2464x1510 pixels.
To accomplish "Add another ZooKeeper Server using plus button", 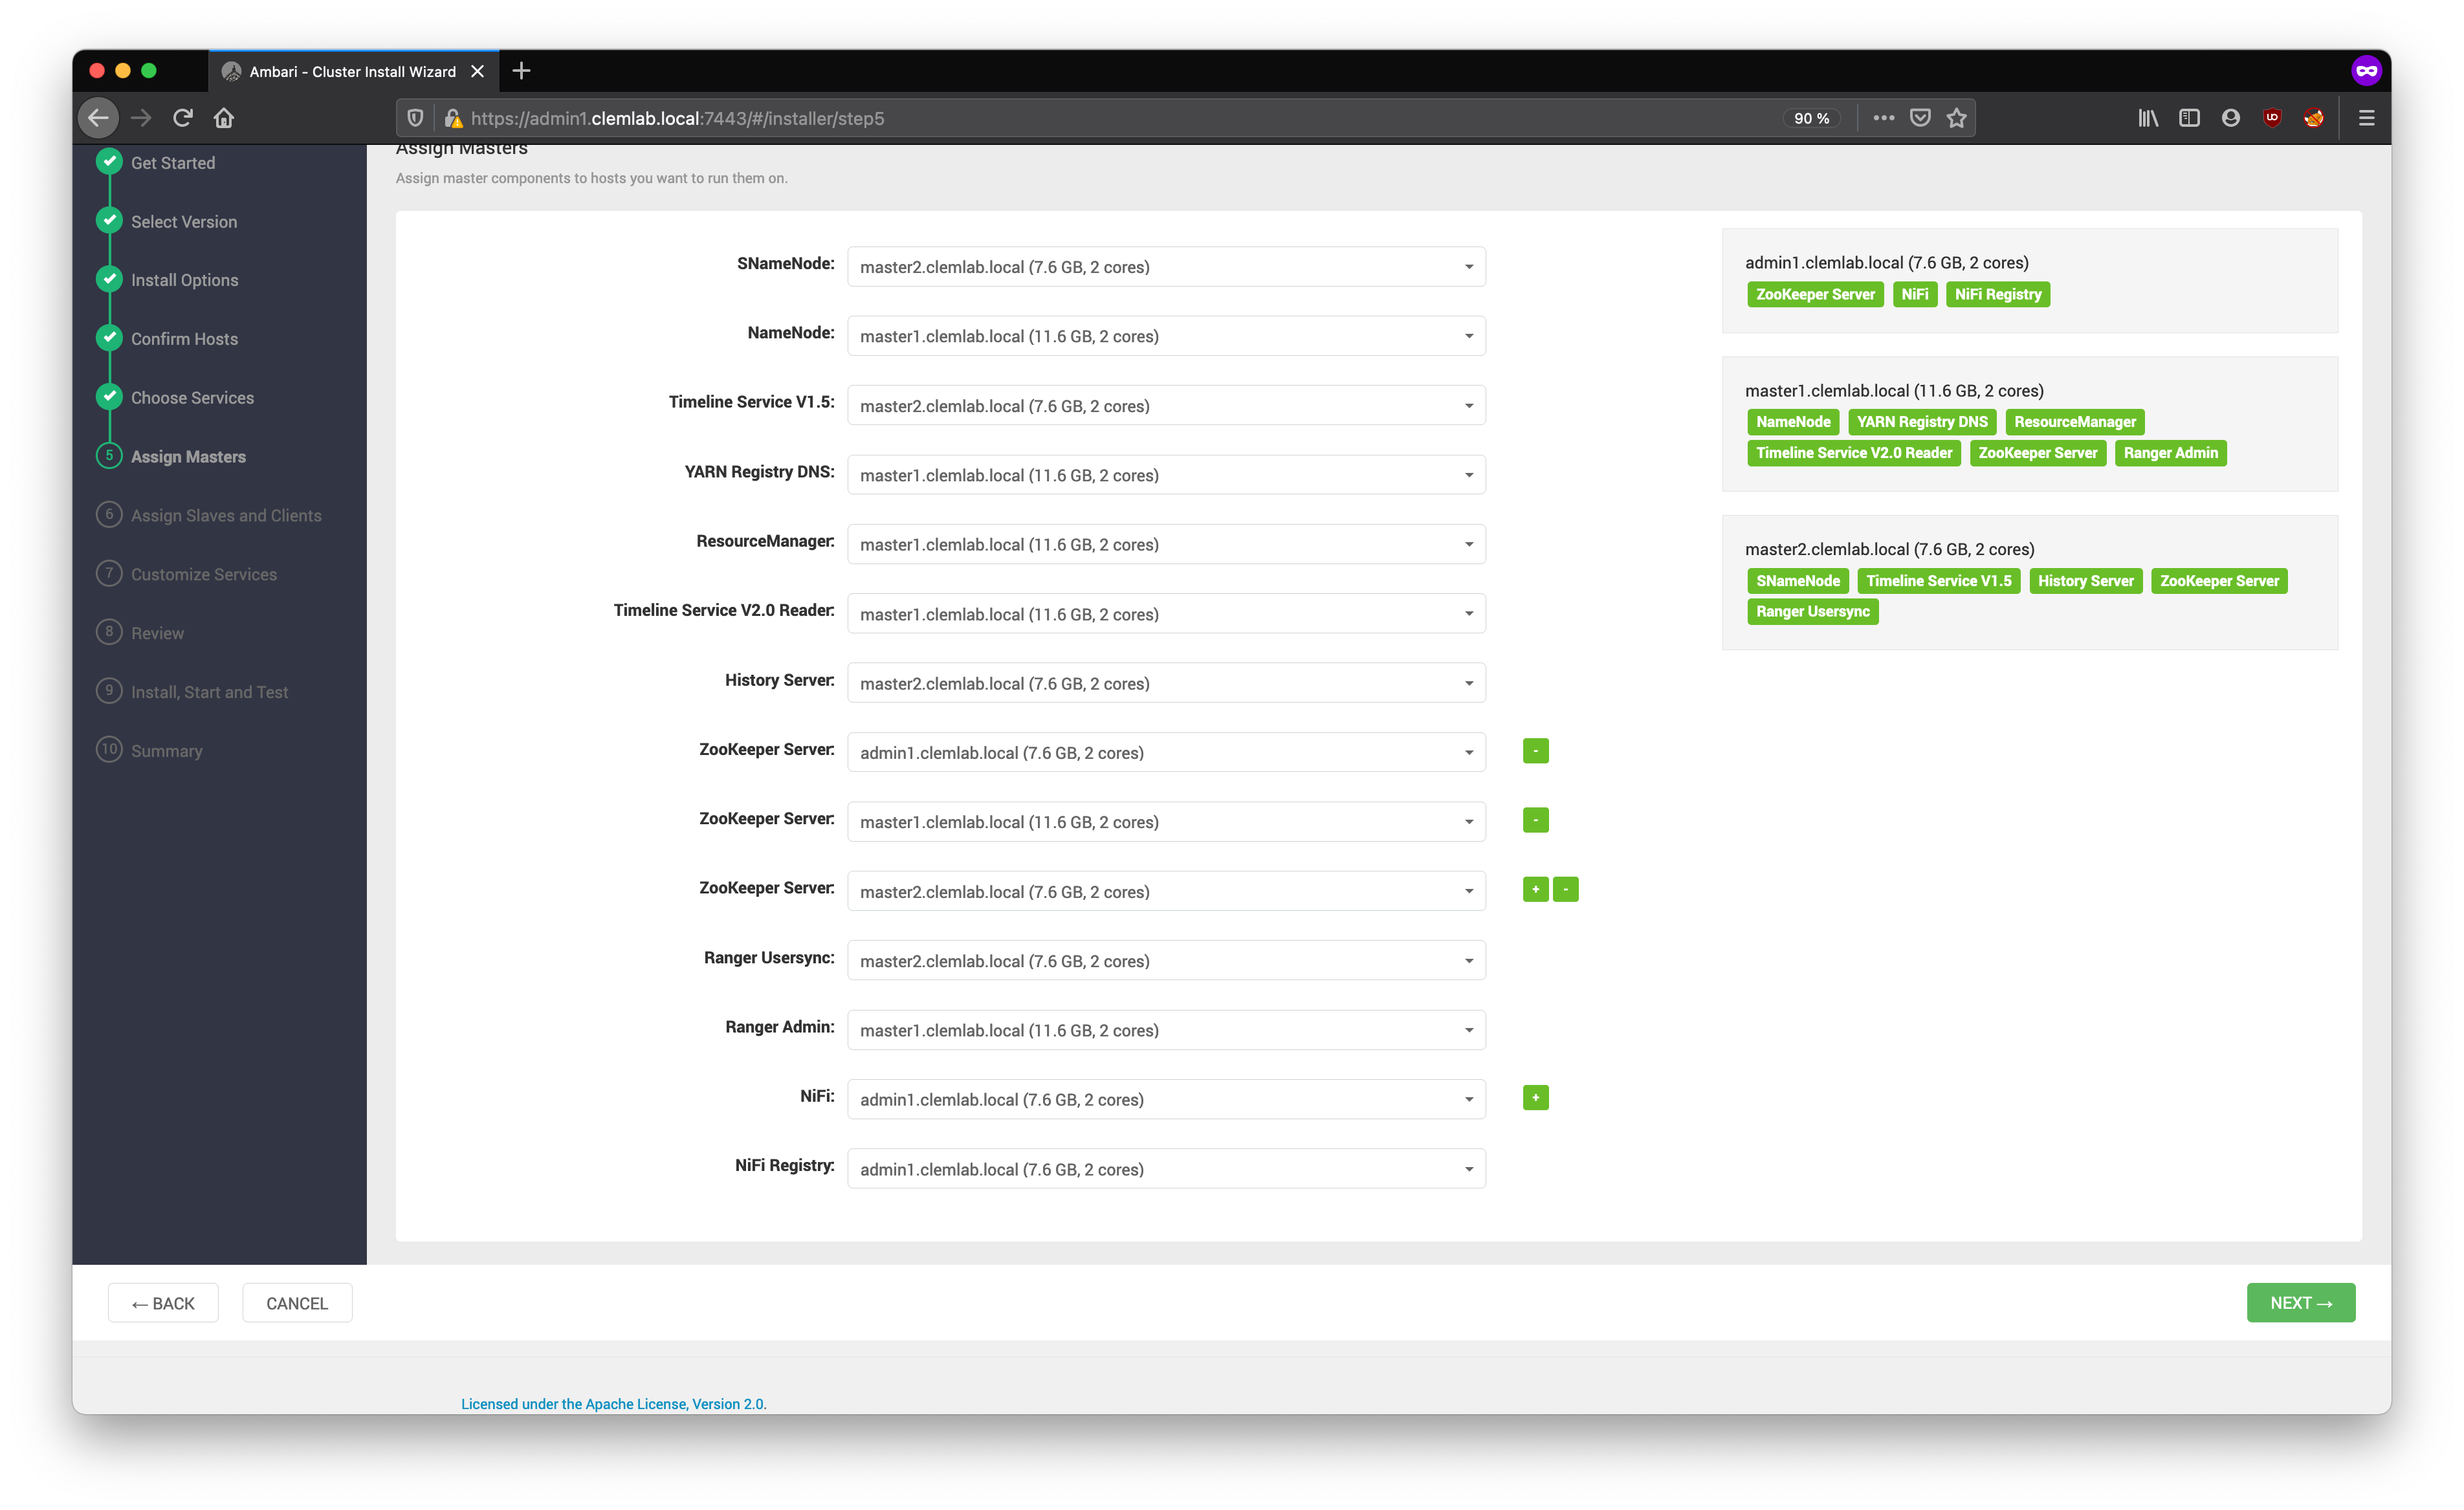I will coord(1535,889).
